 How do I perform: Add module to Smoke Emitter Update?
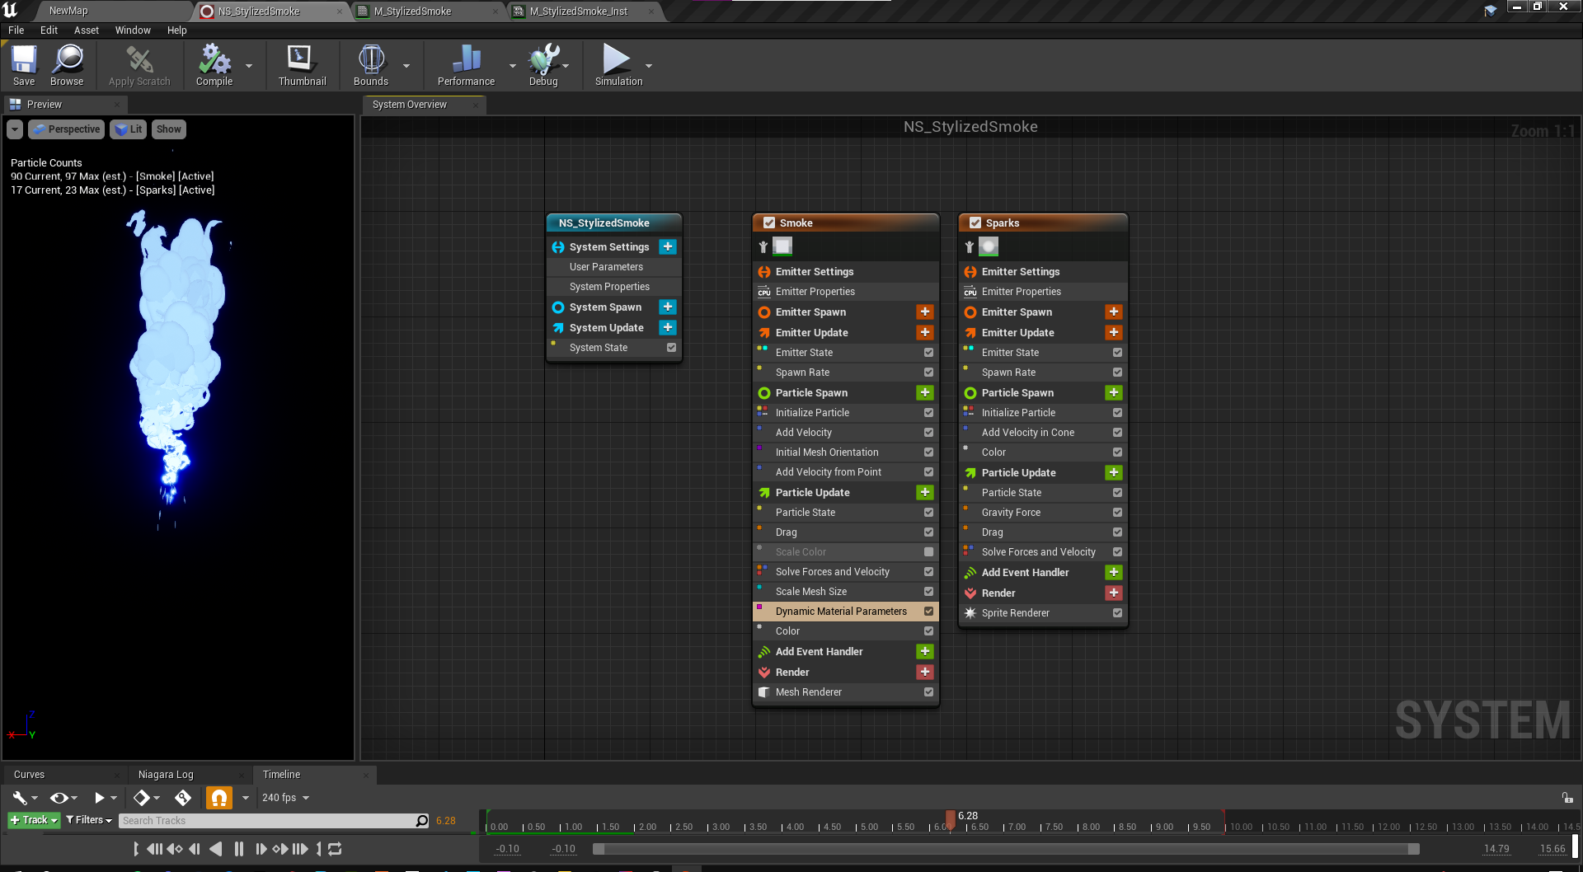pos(925,332)
